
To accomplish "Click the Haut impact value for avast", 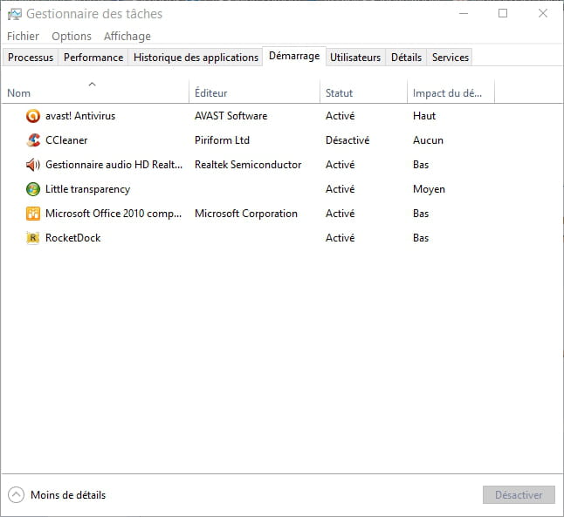I will 424,116.
